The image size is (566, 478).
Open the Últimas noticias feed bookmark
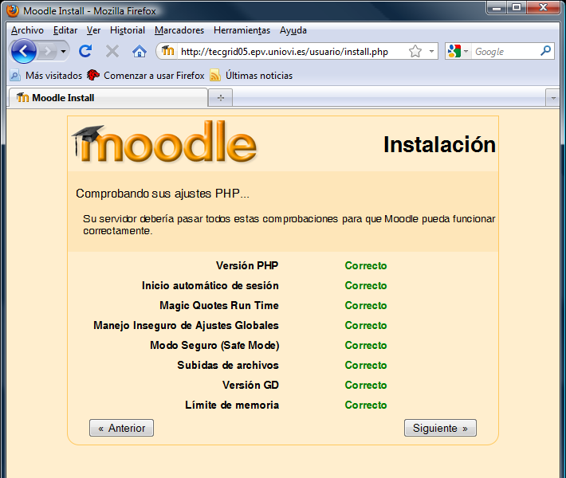(x=252, y=76)
